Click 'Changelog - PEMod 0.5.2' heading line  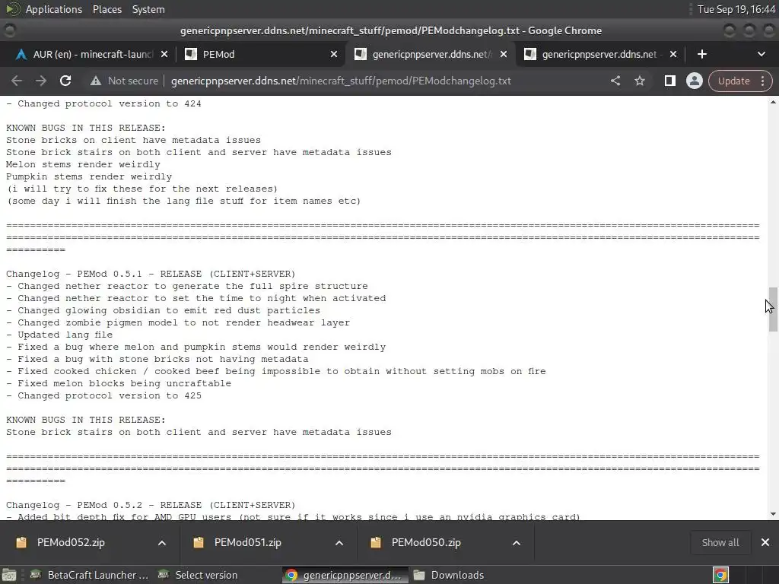[x=151, y=505]
